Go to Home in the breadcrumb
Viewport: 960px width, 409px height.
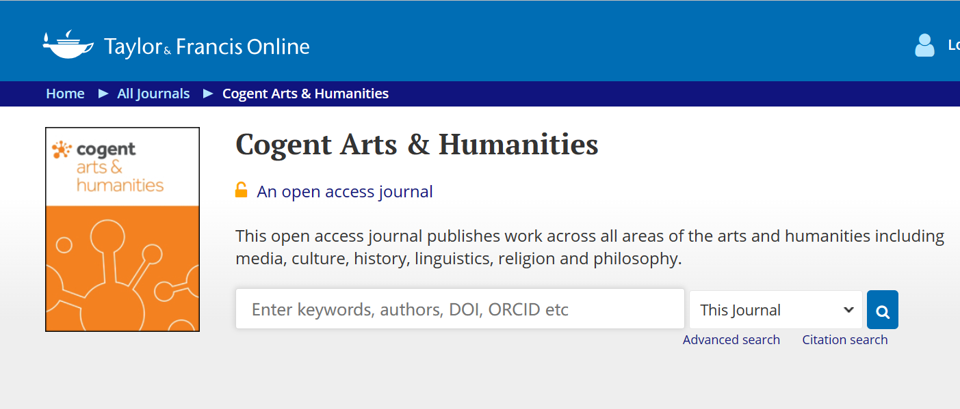[x=65, y=94]
